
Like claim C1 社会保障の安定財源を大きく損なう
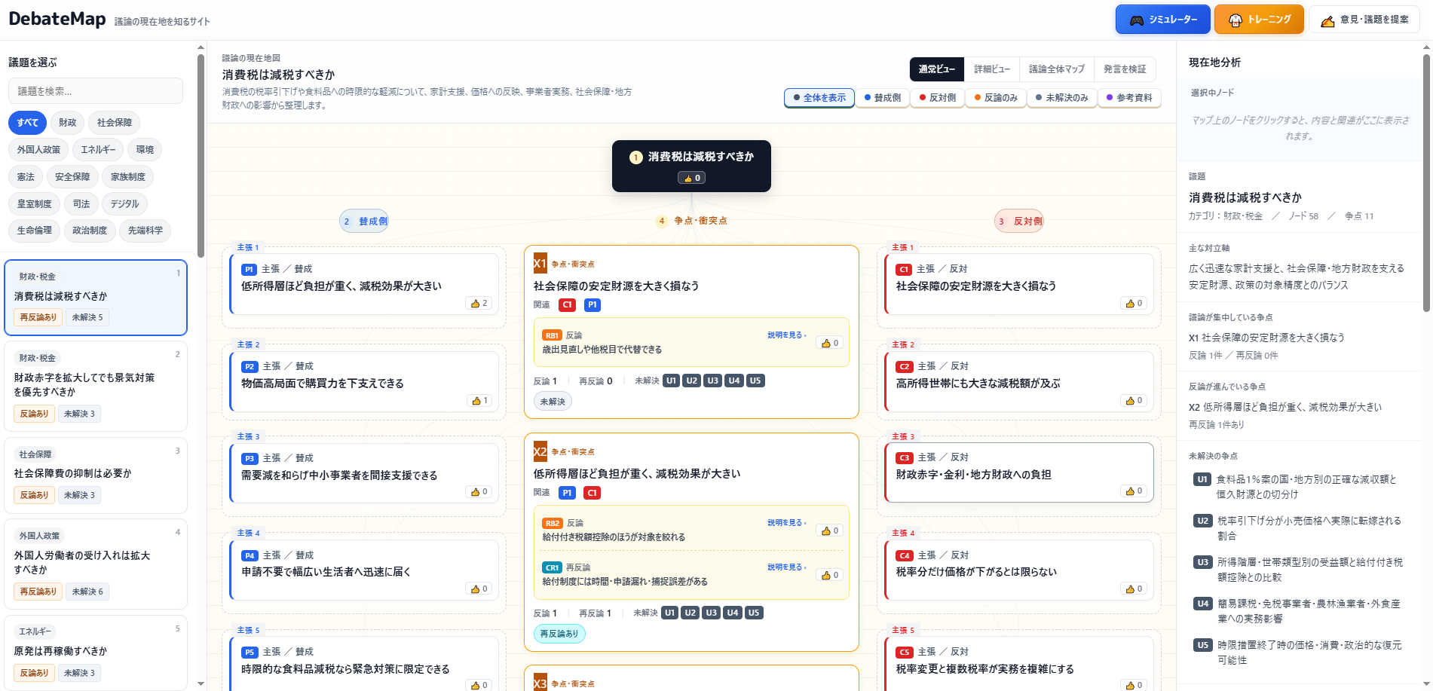1134,304
